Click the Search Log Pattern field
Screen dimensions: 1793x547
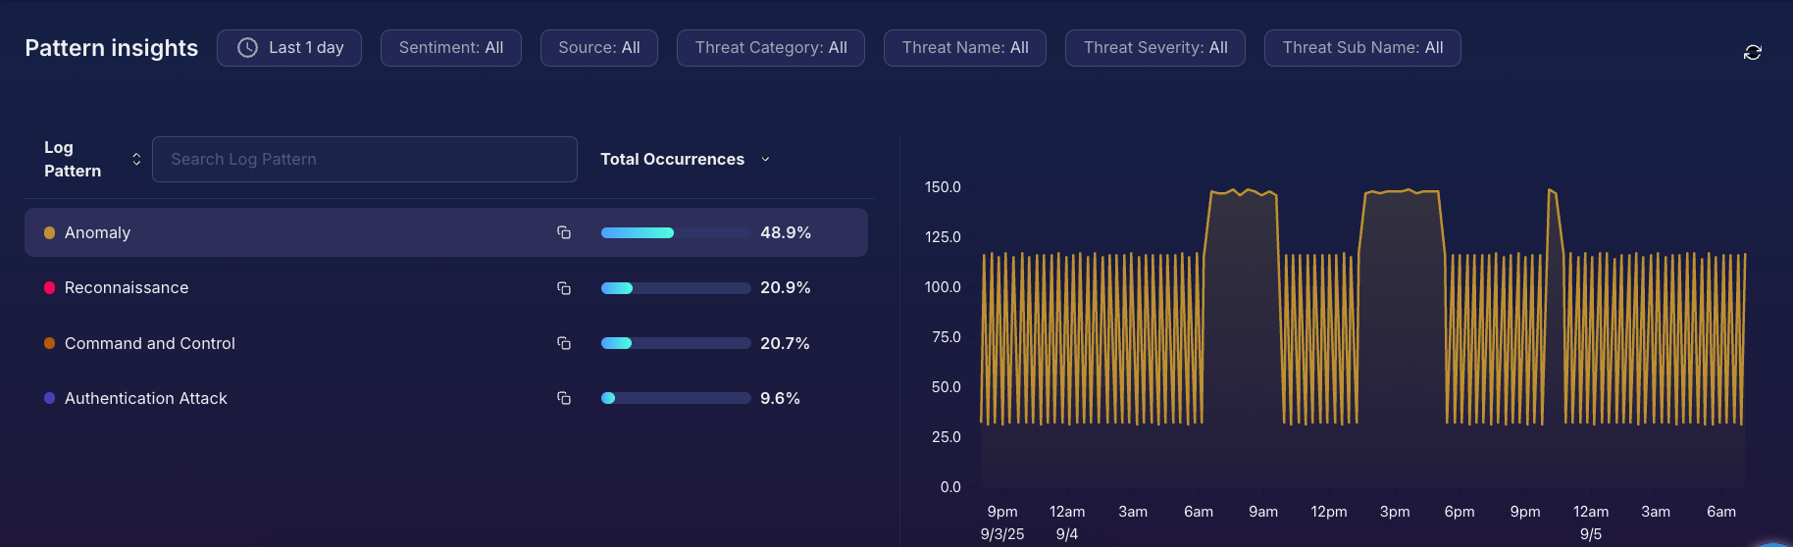click(x=364, y=159)
